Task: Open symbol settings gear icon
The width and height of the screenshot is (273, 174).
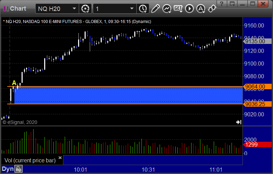Action: 85,9
